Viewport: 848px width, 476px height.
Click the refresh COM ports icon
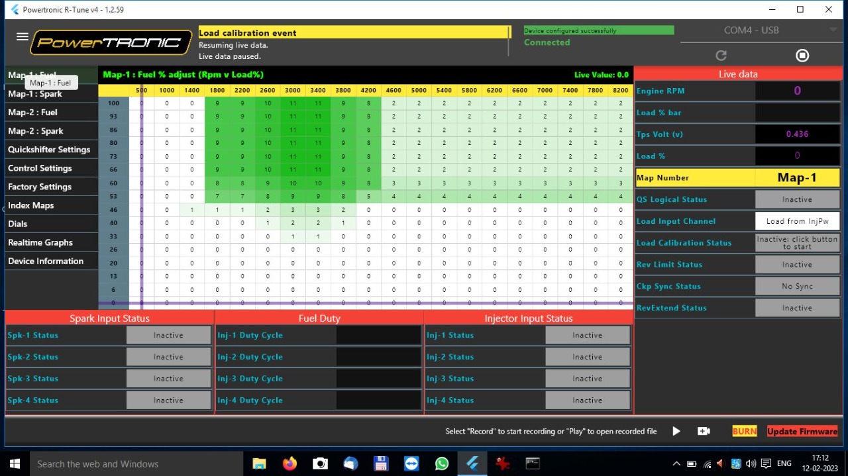[x=721, y=56]
